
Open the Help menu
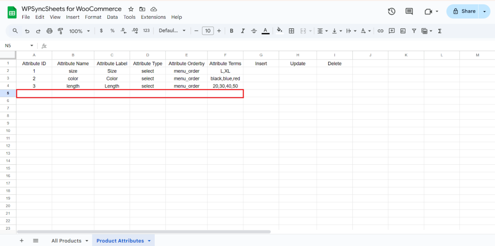point(176,17)
